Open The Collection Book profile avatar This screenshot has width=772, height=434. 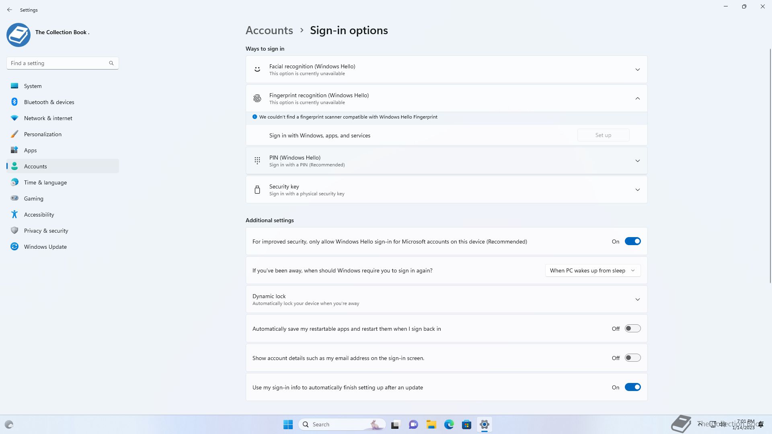18,35
